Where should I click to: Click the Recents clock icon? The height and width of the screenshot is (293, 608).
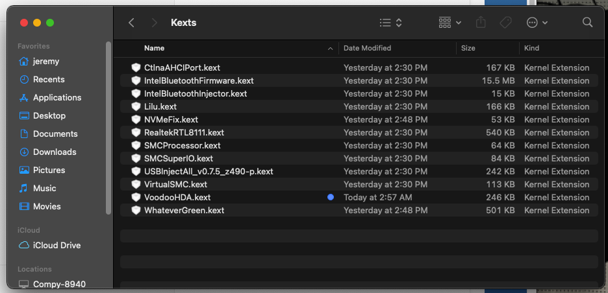click(x=24, y=79)
